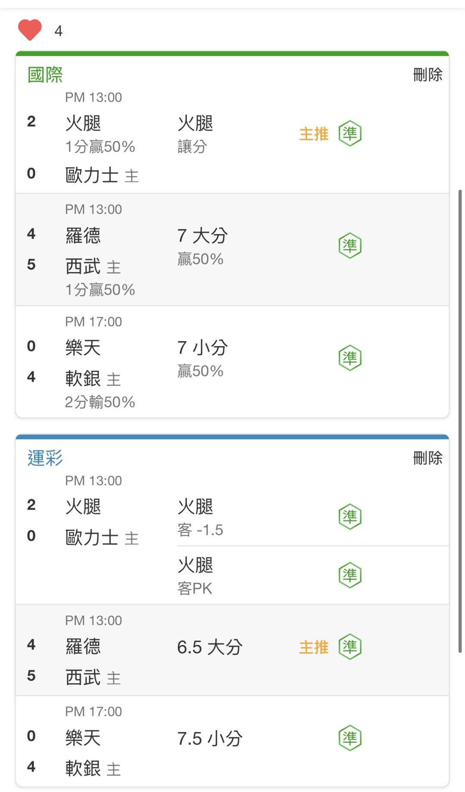The width and height of the screenshot is (465, 792).
Task: Click the like count number 4
Action: (59, 31)
